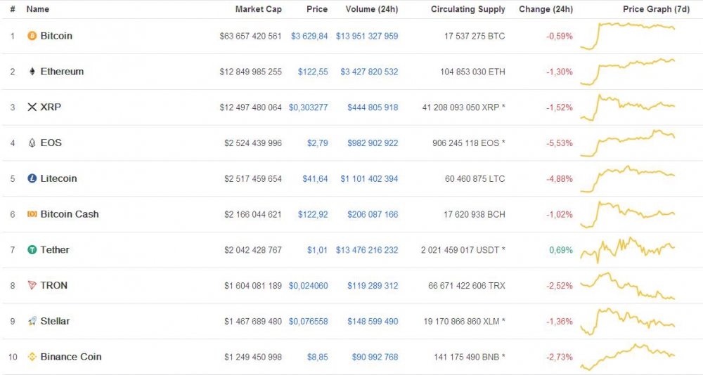The height and width of the screenshot is (375, 703).
Task: Click Binance Coin price $8,85
Action: click(x=318, y=357)
